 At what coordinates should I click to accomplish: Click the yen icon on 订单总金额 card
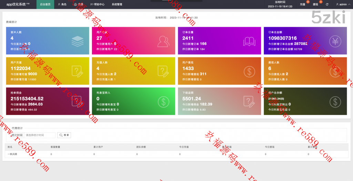335,41
